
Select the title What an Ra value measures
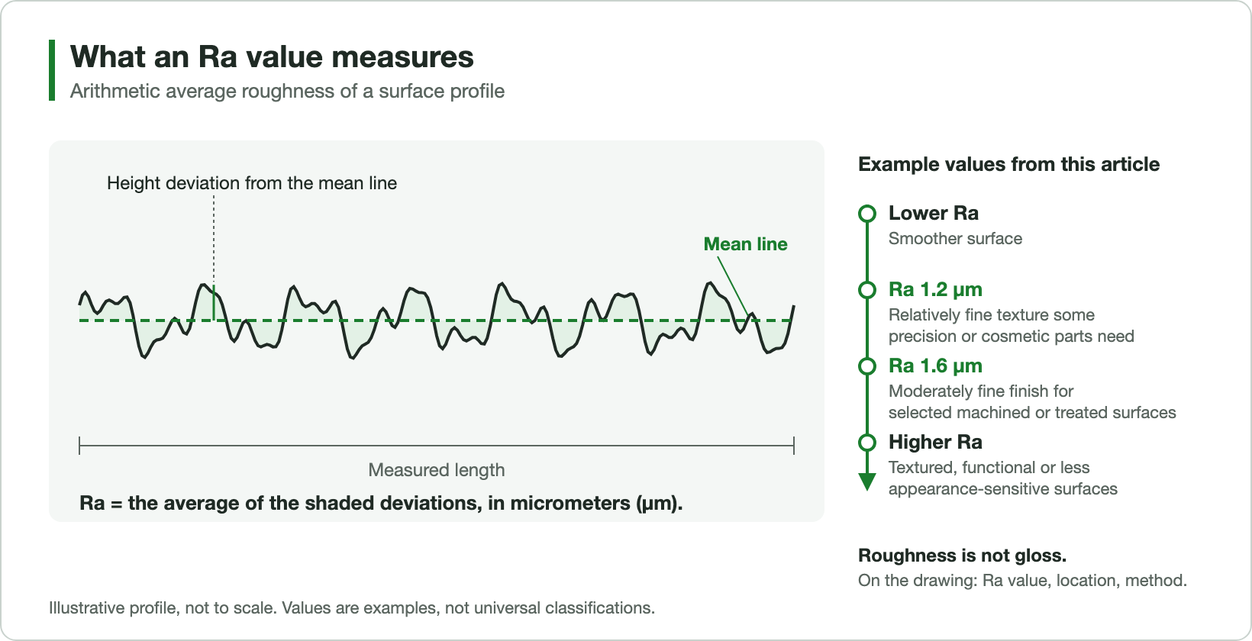click(272, 57)
